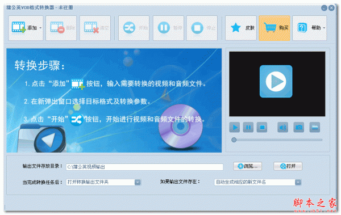Click the rightmost button in player controls
Screen dimensions: 341x215
point(315,127)
